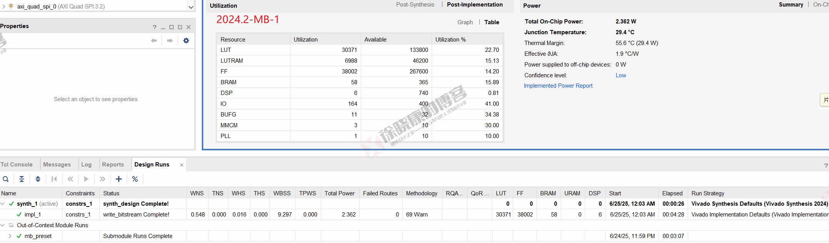Click the Run Strategy column header

pos(759,193)
